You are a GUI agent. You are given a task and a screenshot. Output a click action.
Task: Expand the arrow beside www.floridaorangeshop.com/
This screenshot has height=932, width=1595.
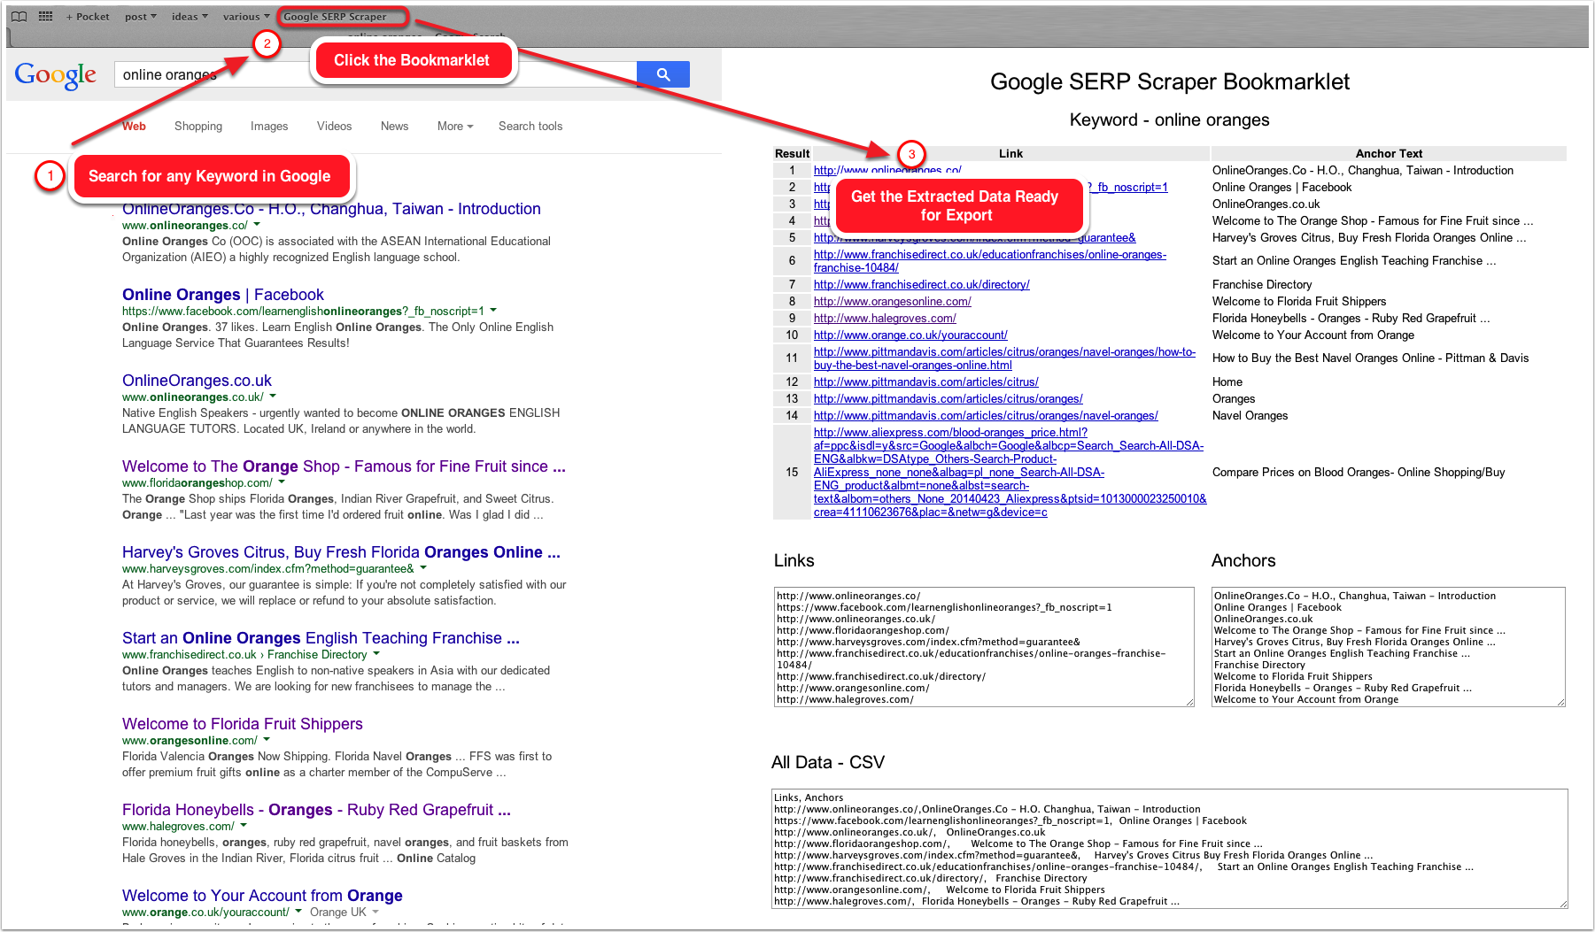coord(282,482)
